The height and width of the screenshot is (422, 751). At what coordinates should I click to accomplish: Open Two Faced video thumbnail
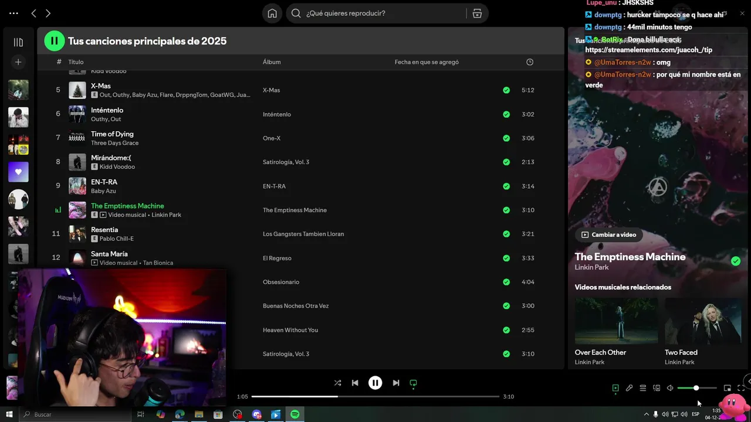pyautogui.click(x=703, y=321)
